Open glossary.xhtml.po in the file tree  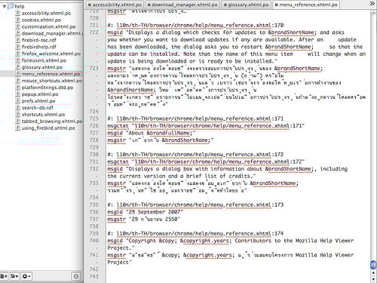coord(42,67)
